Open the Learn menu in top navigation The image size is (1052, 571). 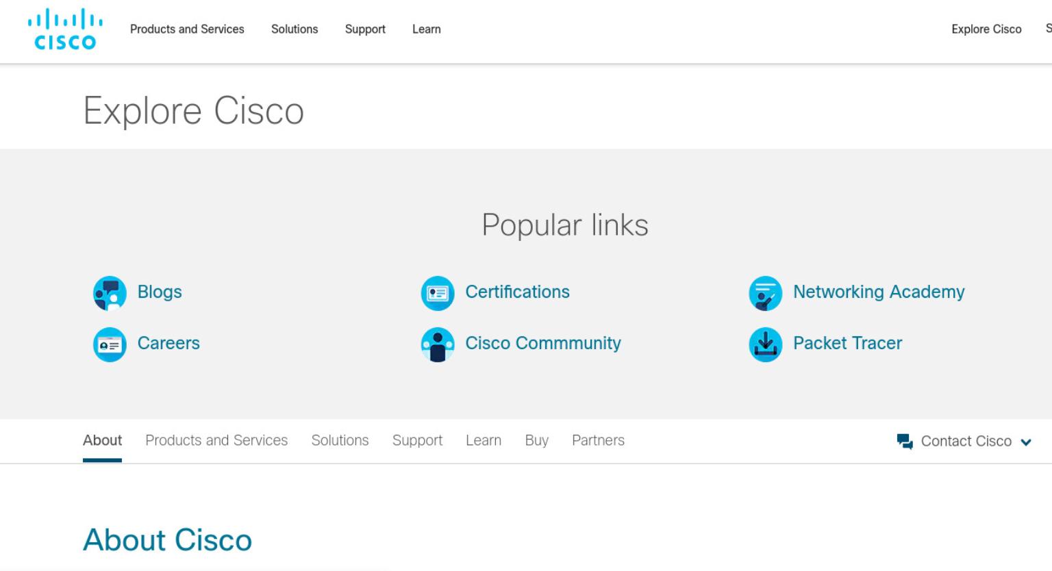point(427,29)
